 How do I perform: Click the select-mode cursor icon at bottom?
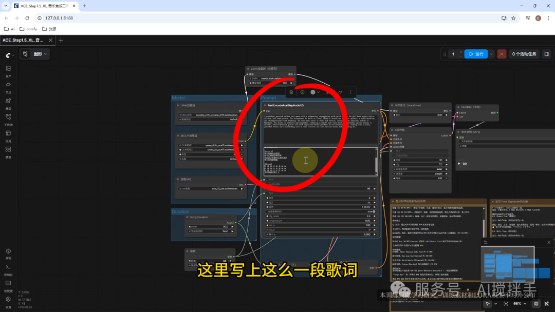[x=488, y=303]
